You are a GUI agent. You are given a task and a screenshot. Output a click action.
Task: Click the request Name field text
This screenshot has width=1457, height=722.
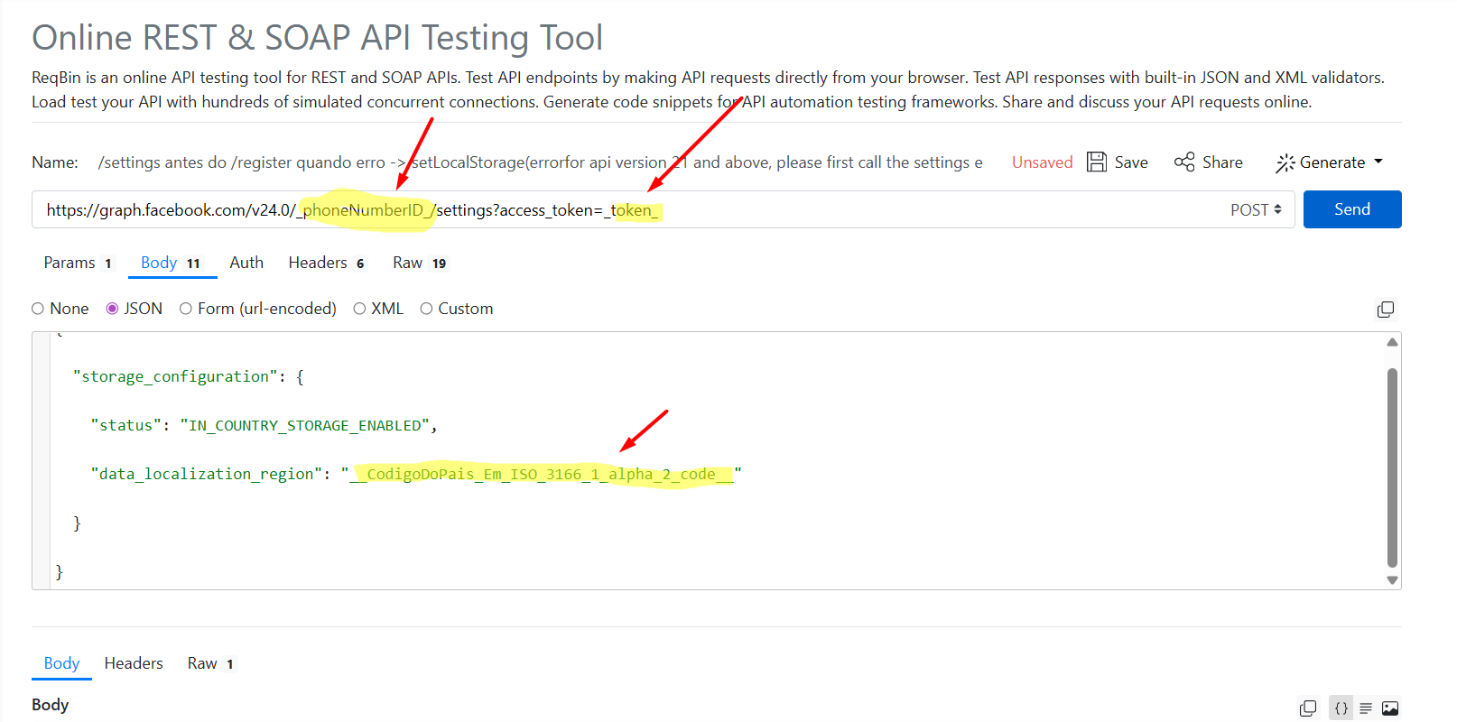point(540,162)
